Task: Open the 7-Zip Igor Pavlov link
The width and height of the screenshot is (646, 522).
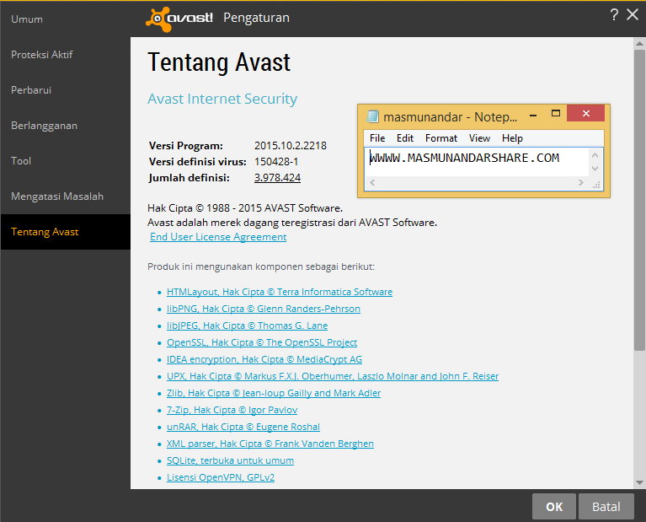Action: pyautogui.click(x=232, y=411)
